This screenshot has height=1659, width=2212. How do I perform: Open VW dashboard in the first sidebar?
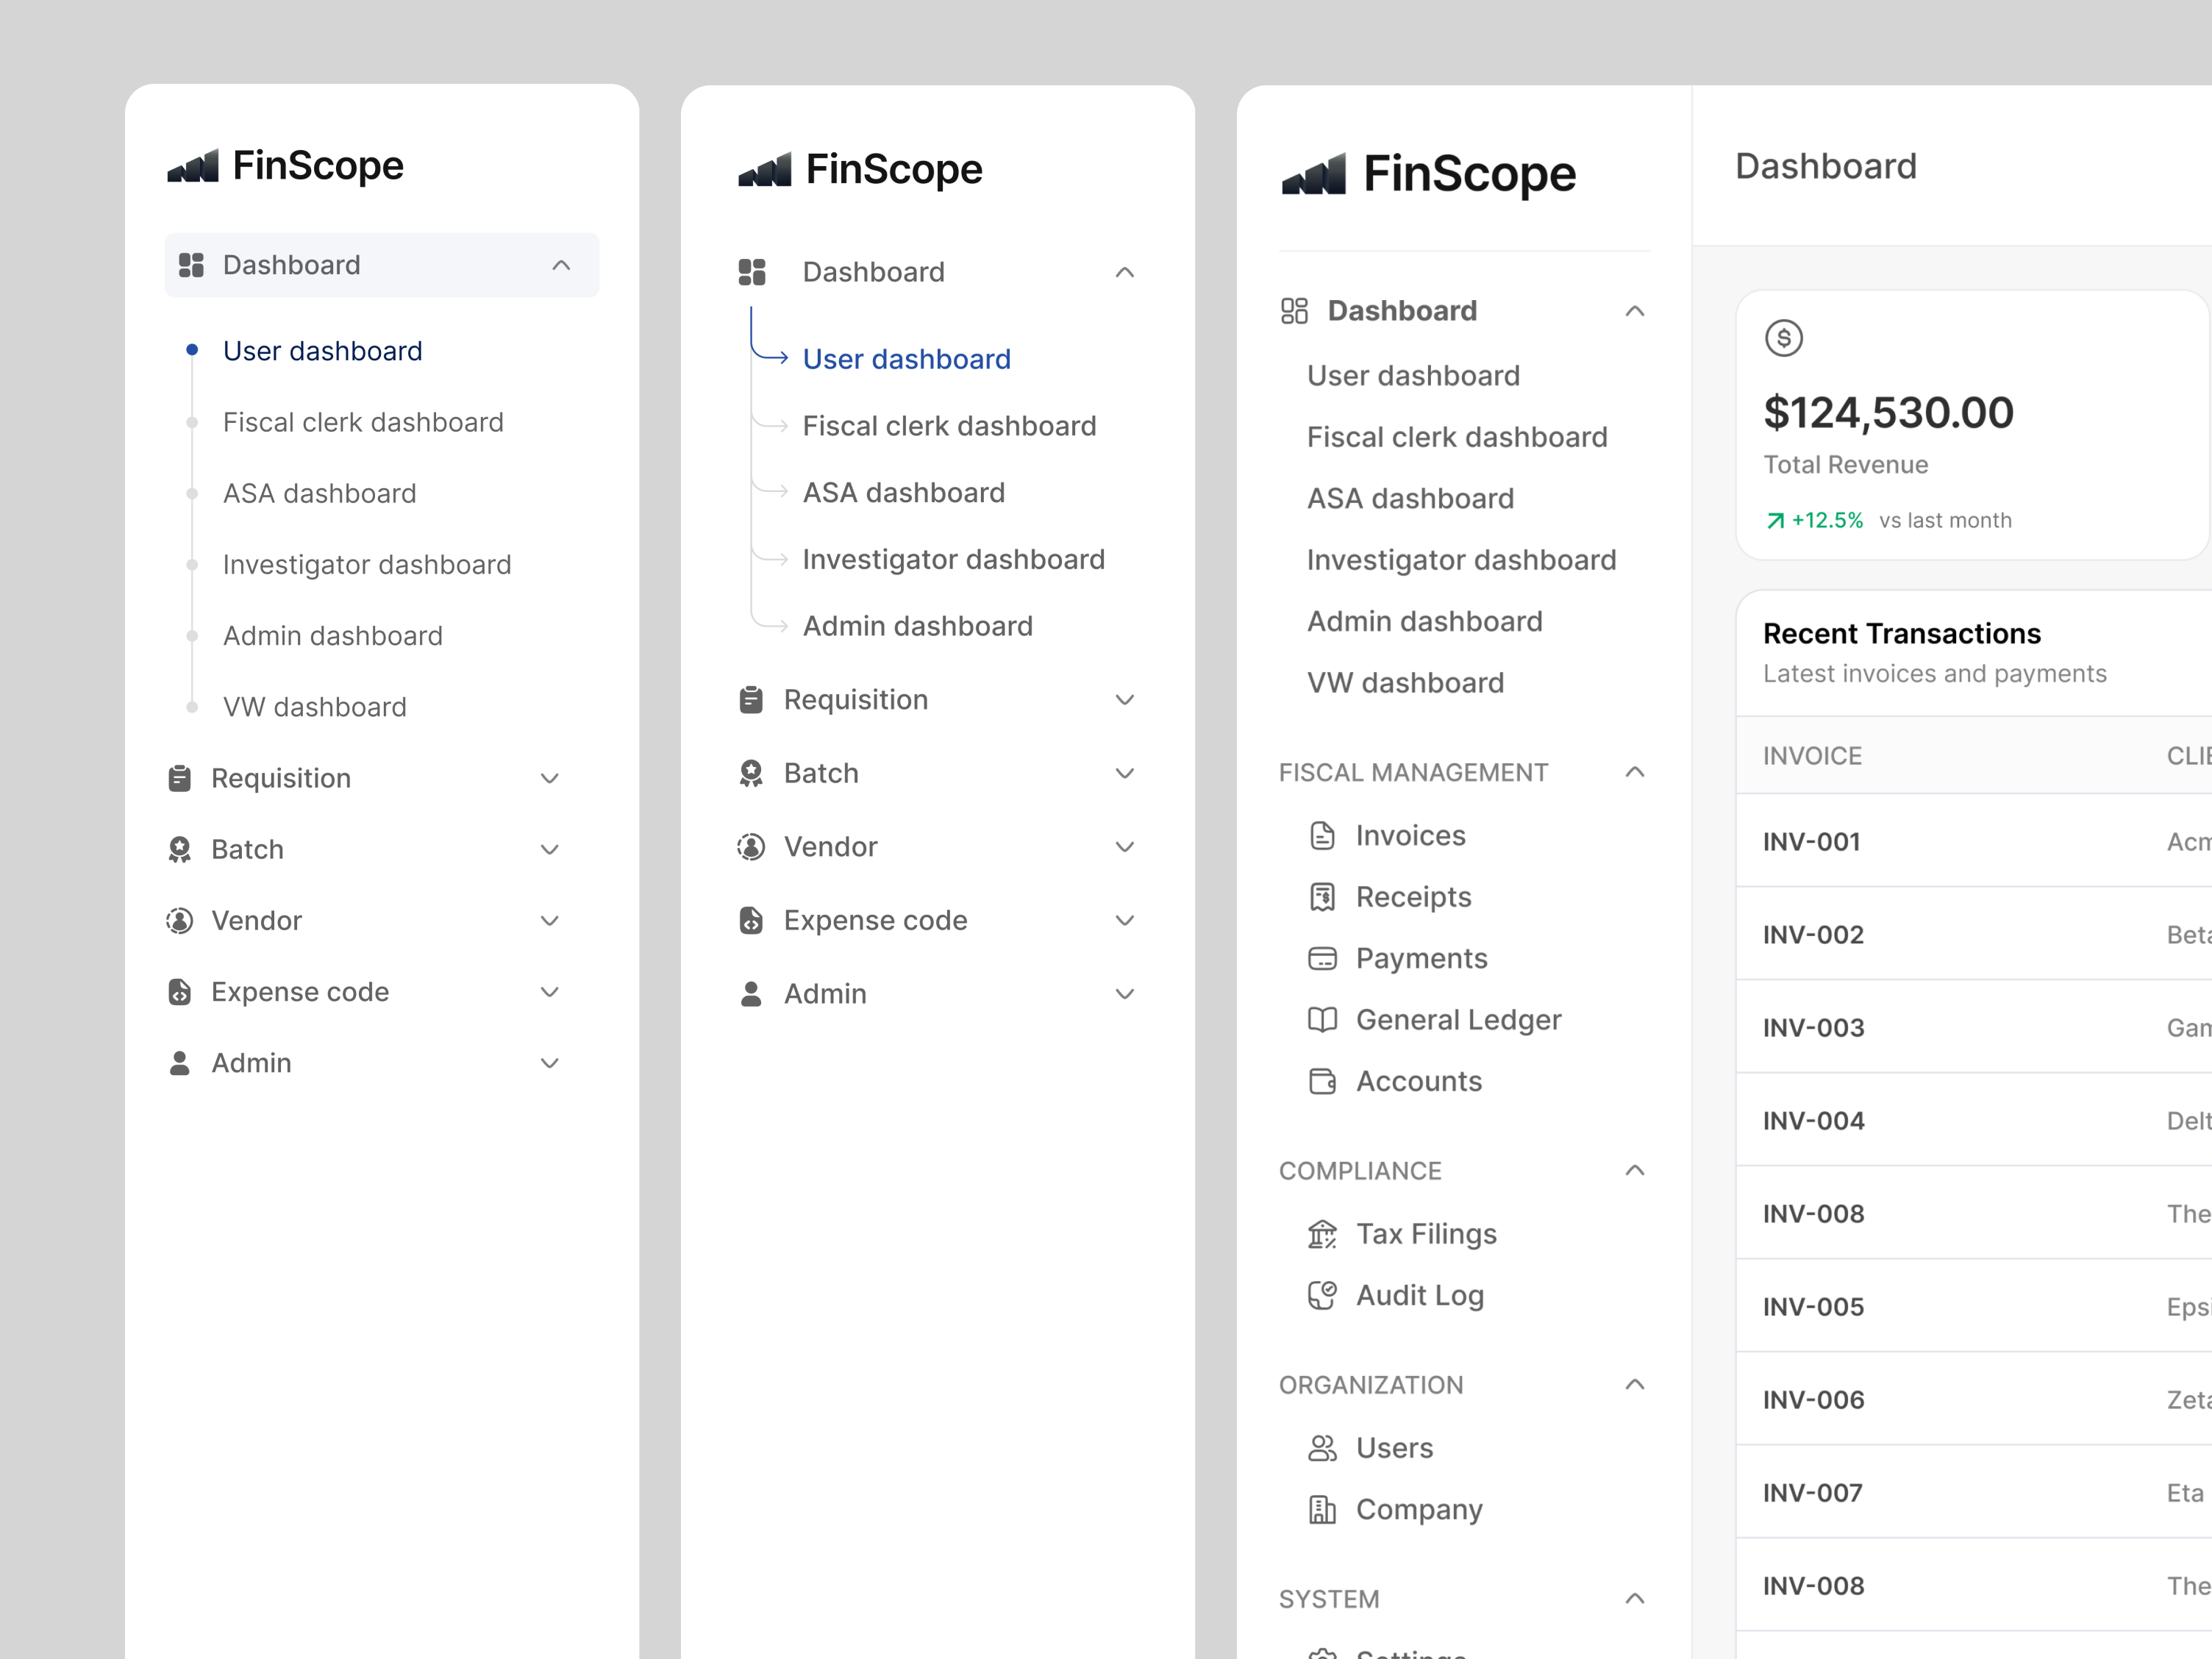tap(315, 707)
